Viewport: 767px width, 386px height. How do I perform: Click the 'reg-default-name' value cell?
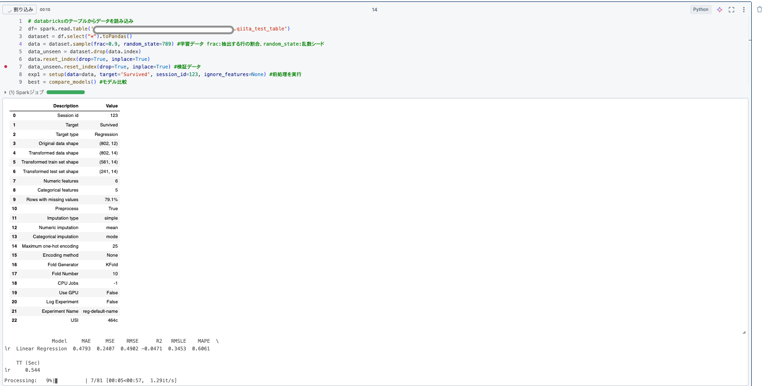[100, 311]
